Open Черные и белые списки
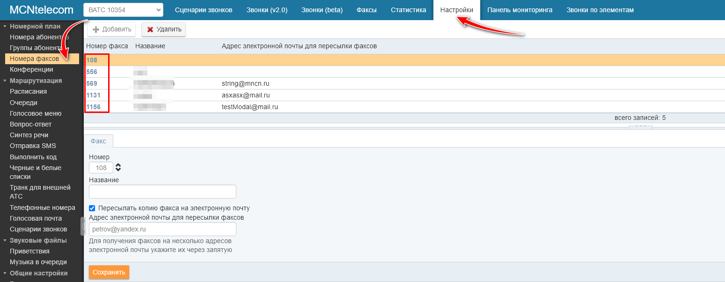The height and width of the screenshot is (282, 725). click(36, 172)
